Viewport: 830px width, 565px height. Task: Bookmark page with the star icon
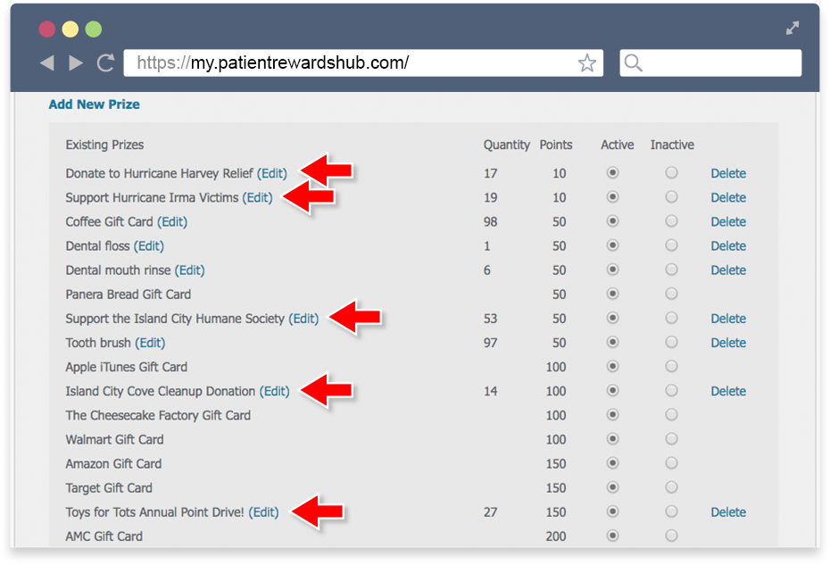(586, 63)
